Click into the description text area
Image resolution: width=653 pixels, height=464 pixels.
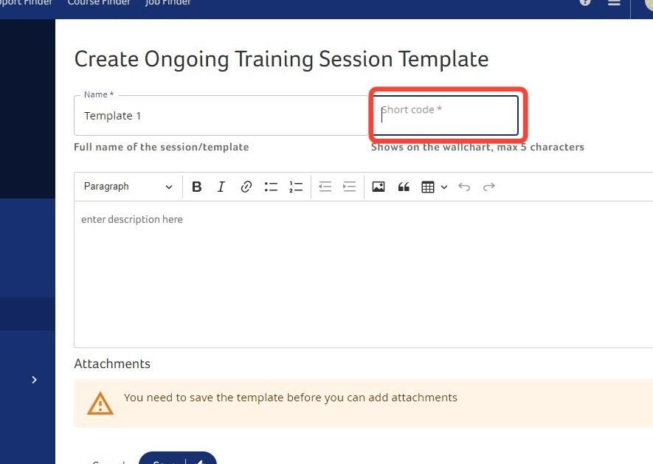(x=363, y=274)
